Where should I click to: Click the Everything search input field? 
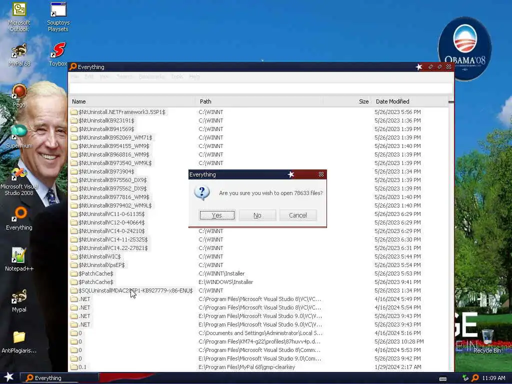(260, 88)
